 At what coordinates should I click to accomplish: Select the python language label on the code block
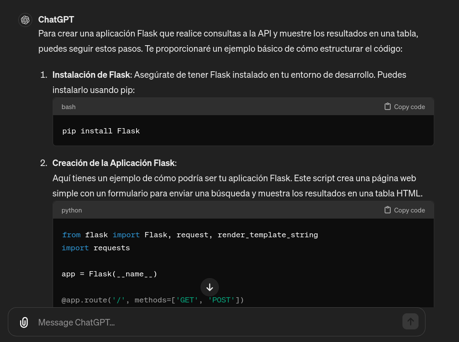click(x=71, y=210)
